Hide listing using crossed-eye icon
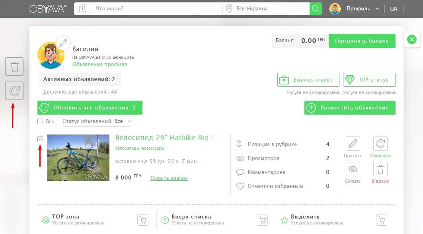 pos(353,170)
